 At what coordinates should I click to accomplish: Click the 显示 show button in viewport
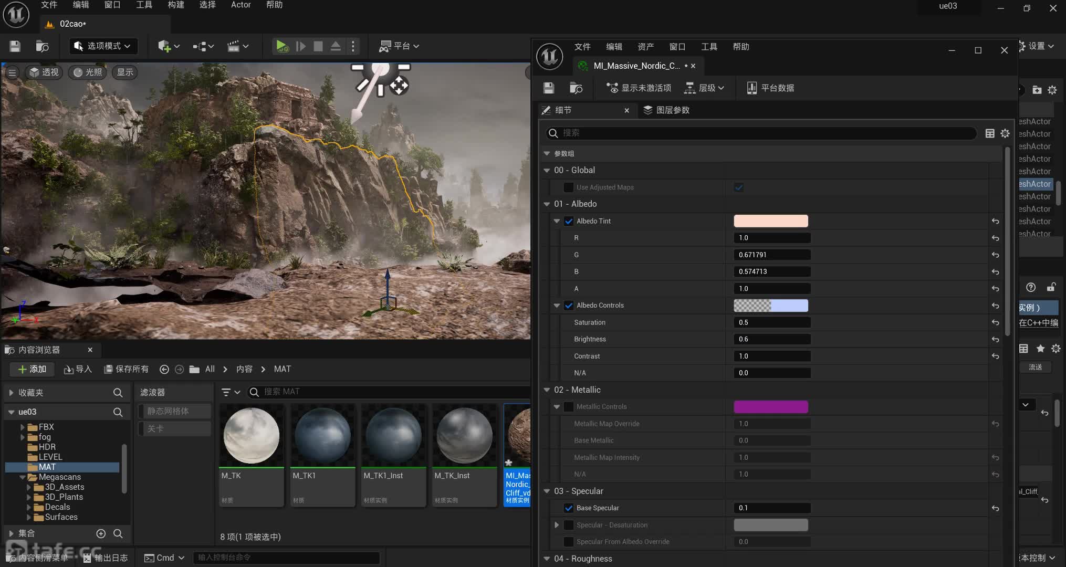pos(125,72)
